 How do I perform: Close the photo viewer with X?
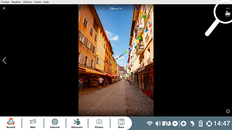pyautogui.click(x=4, y=9)
